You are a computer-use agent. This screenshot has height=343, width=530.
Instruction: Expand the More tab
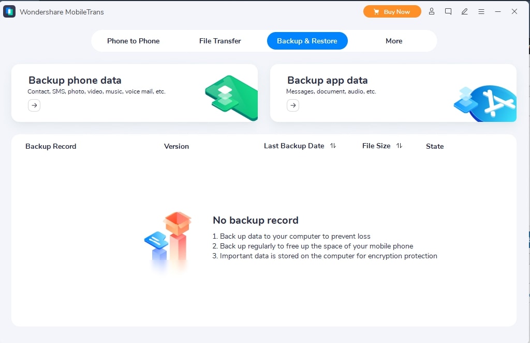point(394,41)
